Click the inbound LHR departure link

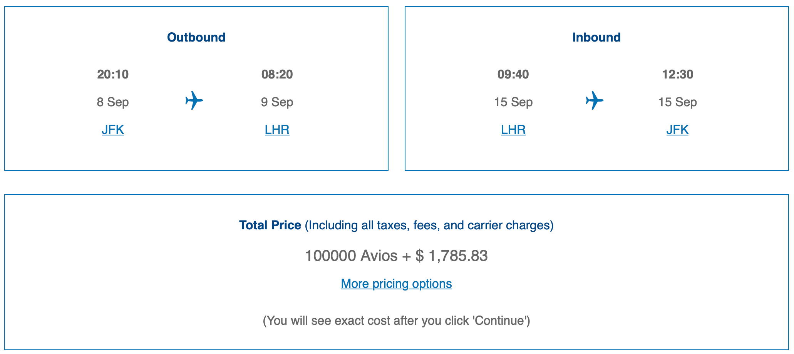(x=513, y=130)
